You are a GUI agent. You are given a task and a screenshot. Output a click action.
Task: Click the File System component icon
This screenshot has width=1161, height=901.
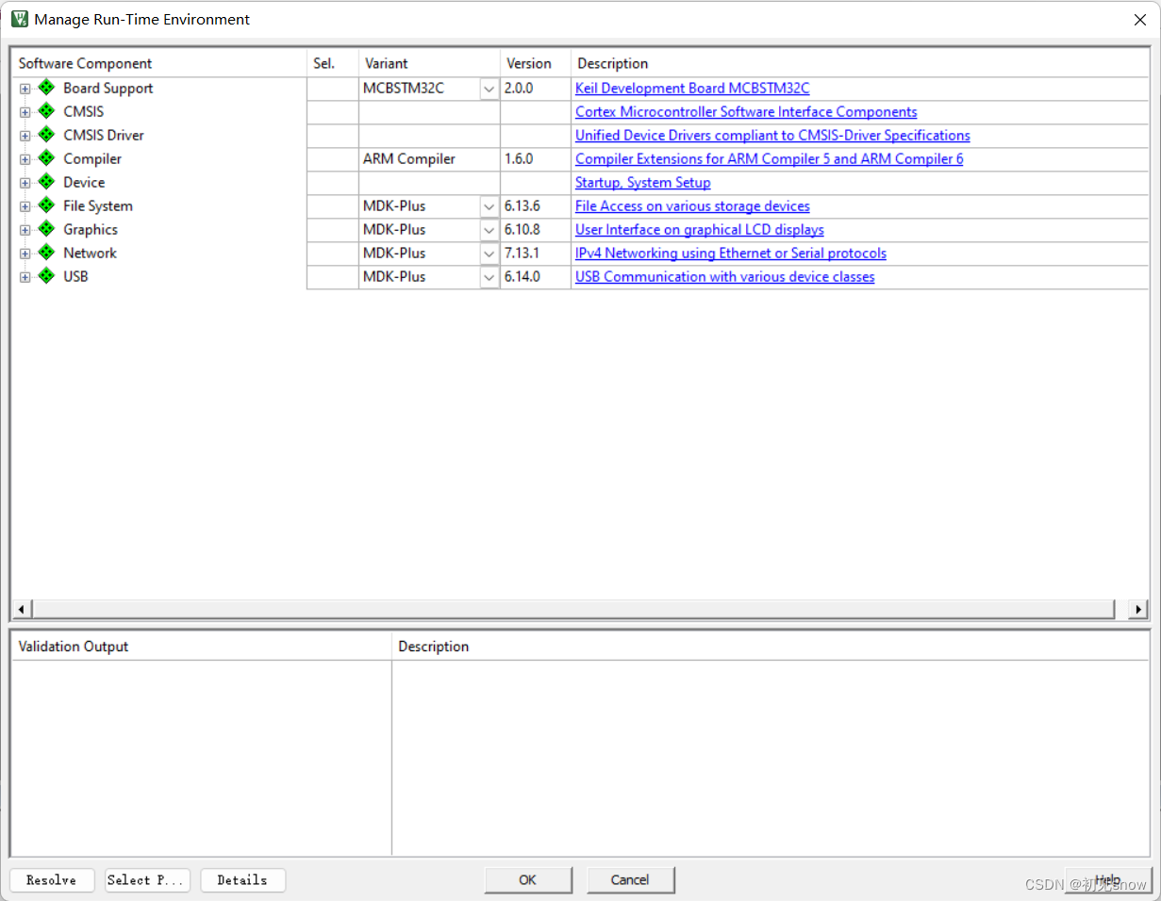coord(46,205)
